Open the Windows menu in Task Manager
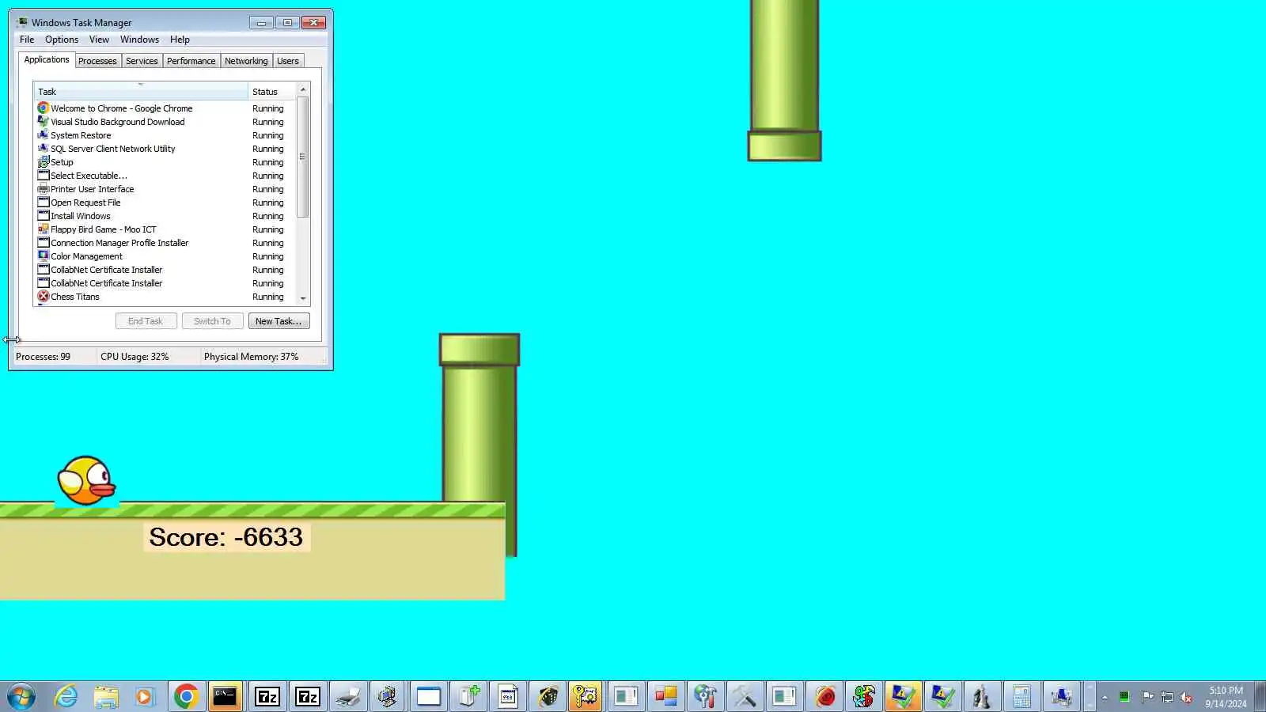This screenshot has width=1266, height=712. (139, 40)
